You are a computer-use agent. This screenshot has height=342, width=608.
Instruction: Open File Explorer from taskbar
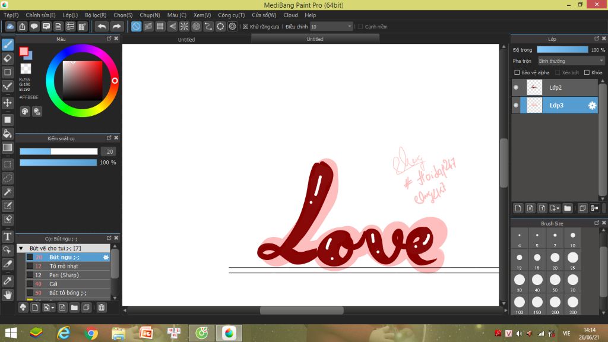[x=119, y=333]
